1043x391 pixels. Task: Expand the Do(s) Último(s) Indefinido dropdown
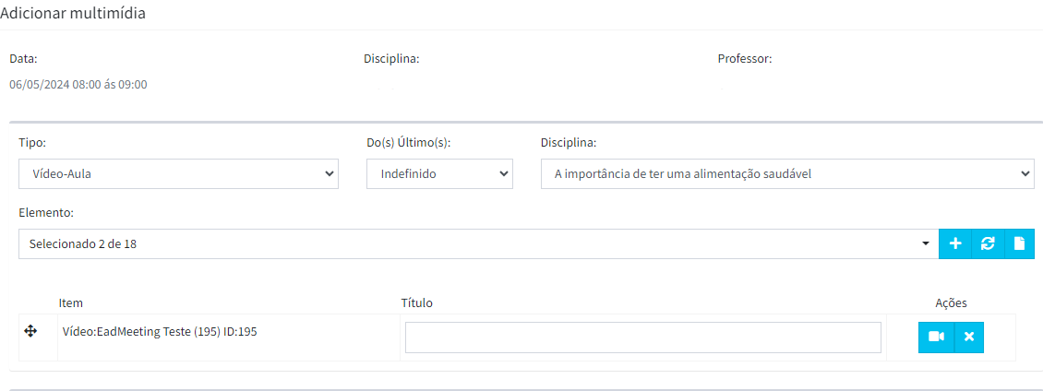tap(439, 173)
